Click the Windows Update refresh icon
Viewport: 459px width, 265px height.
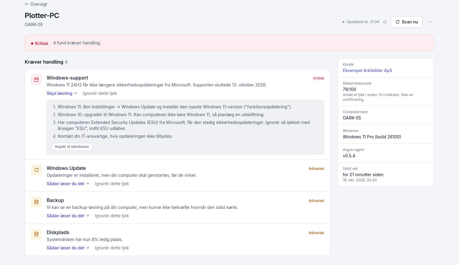36,170
